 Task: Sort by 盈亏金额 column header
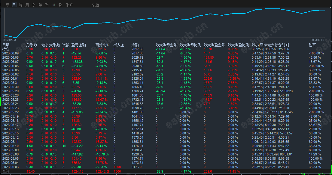78,45
